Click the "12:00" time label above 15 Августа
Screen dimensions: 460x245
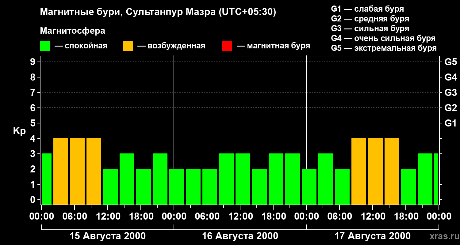pyautogui.click(x=108, y=217)
